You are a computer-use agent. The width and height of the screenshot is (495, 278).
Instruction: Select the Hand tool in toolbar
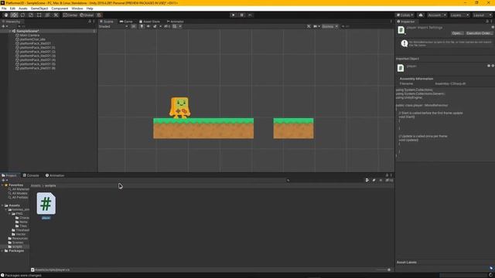tap(6, 15)
